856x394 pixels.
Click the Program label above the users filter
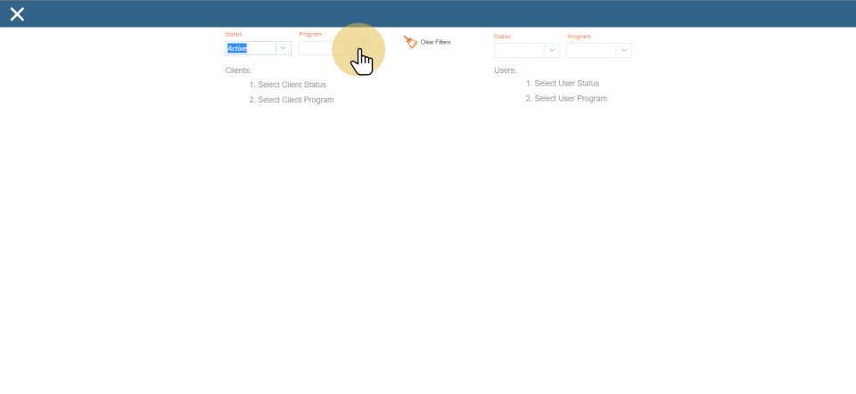pyautogui.click(x=579, y=37)
